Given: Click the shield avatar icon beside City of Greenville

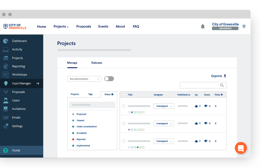Looking at the screenshot, I should click(244, 26).
